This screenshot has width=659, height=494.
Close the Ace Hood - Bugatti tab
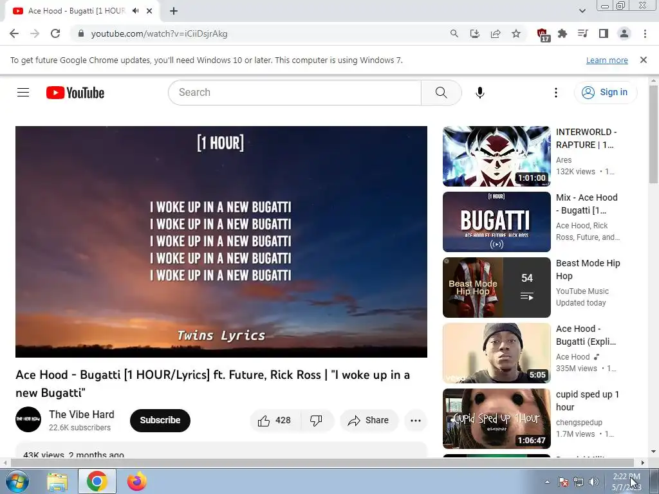point(149,11)
